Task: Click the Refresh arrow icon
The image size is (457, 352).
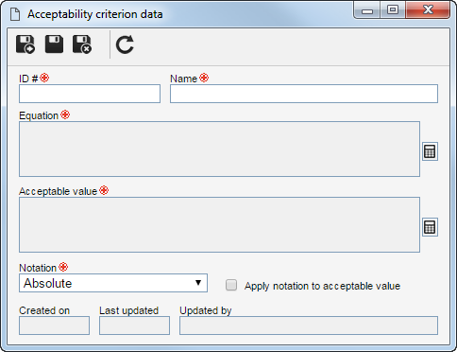Action: click(125, 44)
